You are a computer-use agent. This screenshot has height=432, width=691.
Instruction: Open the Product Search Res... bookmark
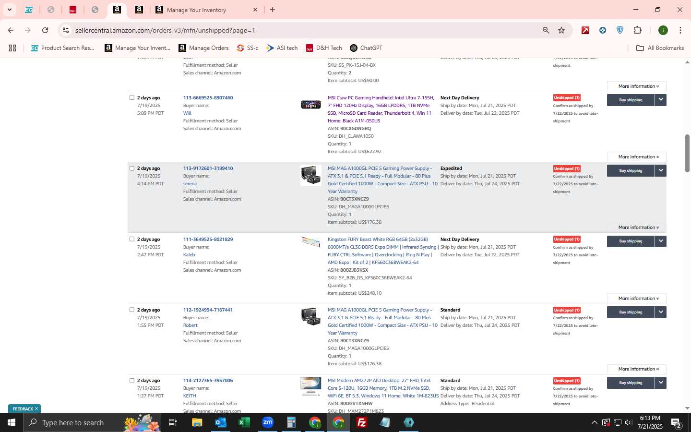click(62, 48)
